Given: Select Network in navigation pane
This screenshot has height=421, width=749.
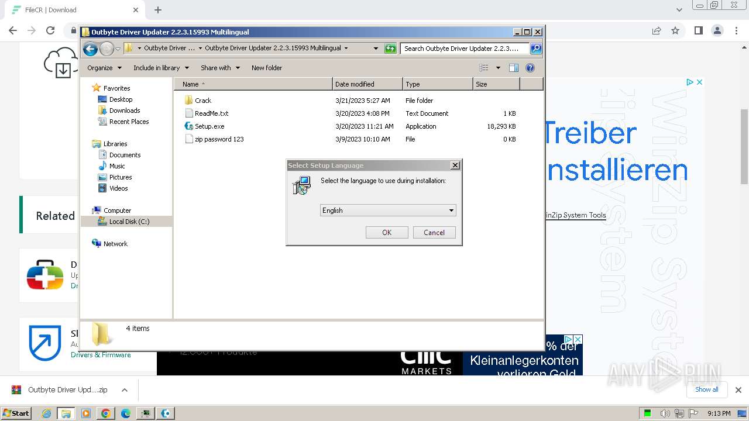Looking at the screenshot, I should pyautogui.click(x=115, y=244).
